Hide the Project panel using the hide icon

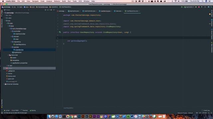point(54,10)
